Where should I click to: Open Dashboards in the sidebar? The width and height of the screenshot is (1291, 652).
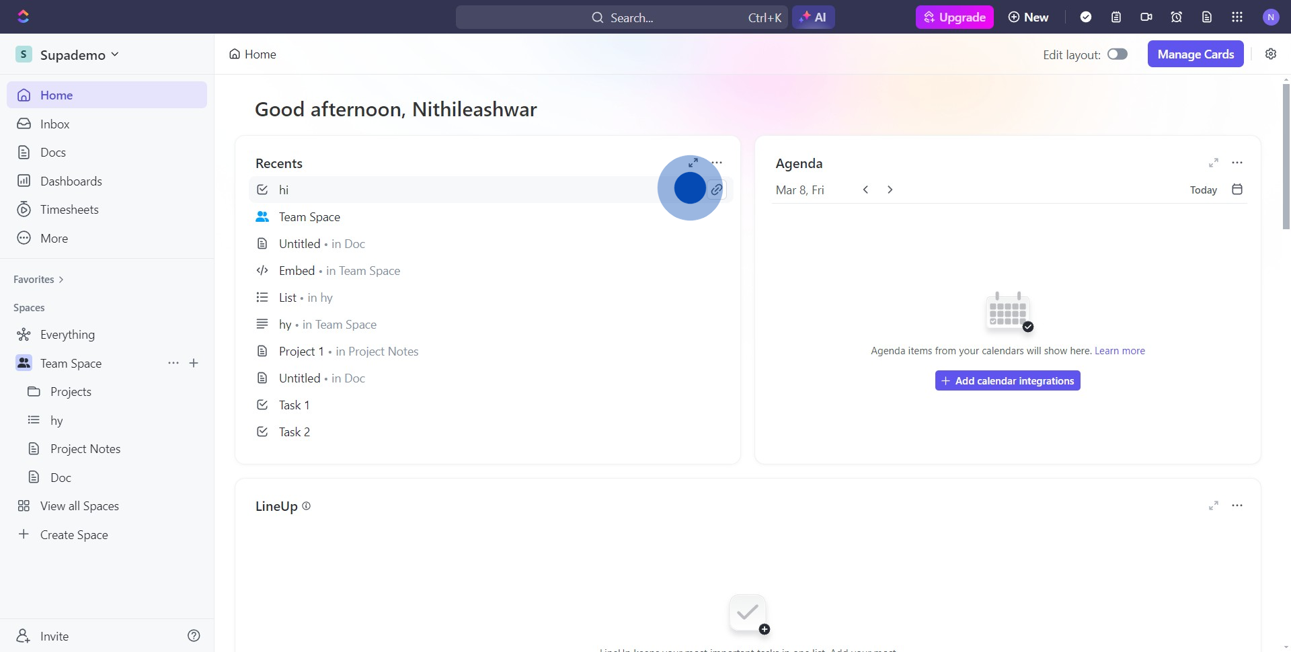click(71, 181)
